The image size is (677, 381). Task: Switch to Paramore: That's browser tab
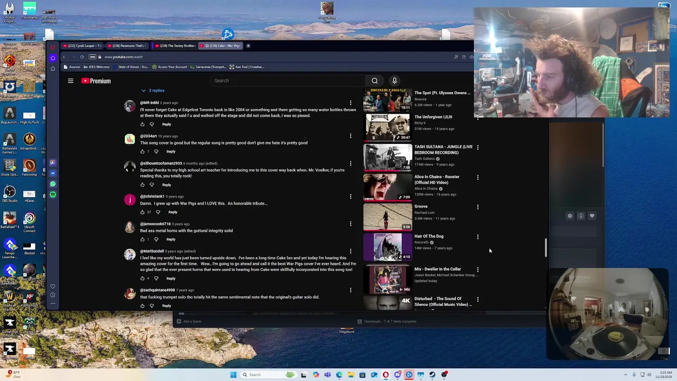pos(127,46)
